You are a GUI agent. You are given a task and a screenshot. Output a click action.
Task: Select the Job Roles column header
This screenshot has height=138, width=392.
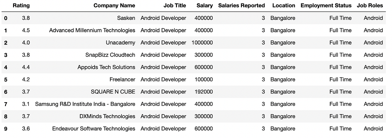click(x=370, y=6)
